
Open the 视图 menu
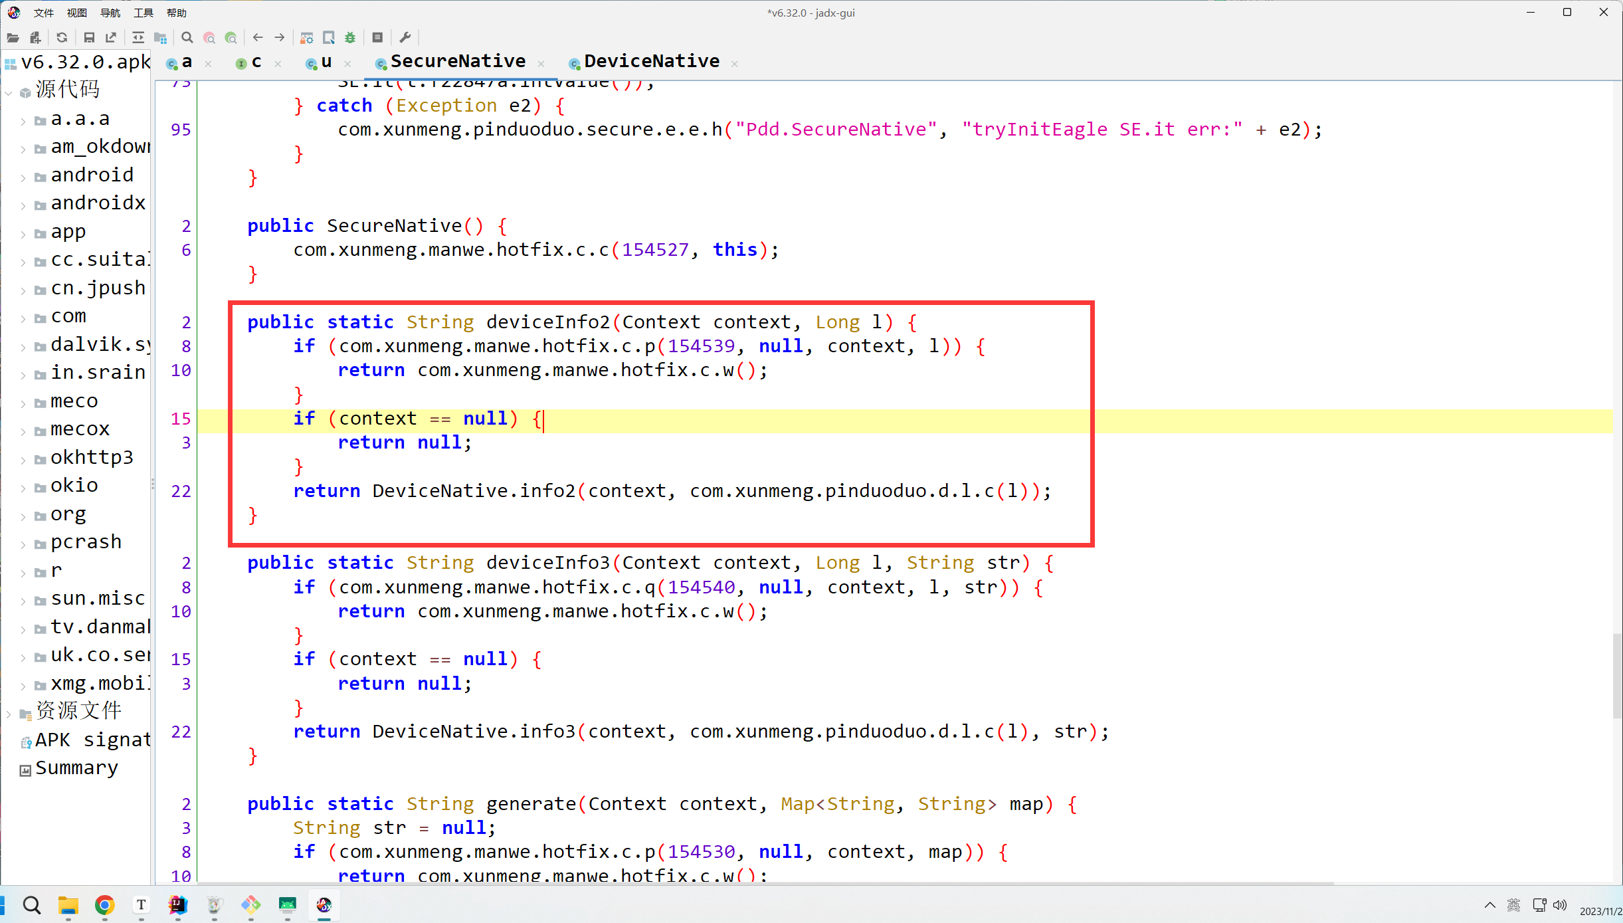(77, 13)
